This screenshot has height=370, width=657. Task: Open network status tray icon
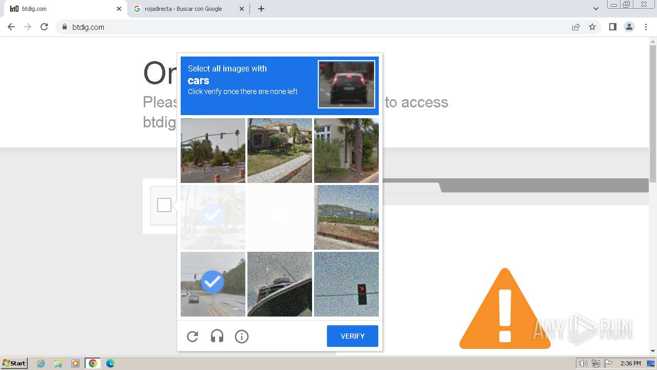[x=596, y=363]
